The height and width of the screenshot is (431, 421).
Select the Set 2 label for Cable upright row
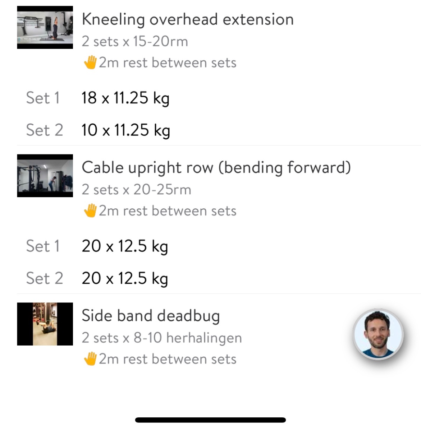[45, 278]
